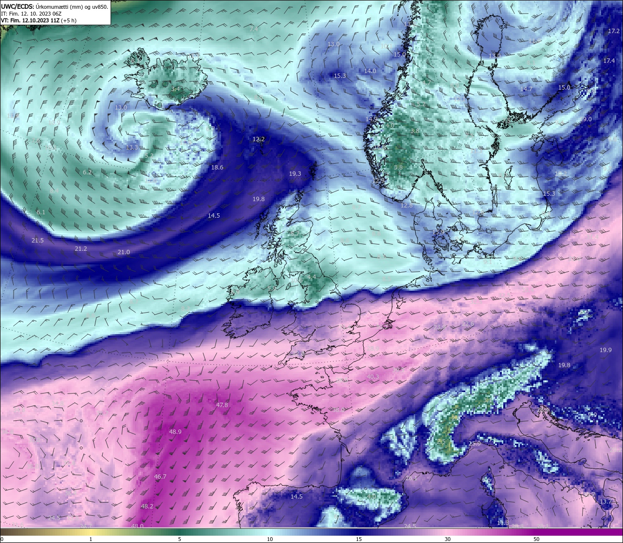This screenshot has width=623, height=543.
Task: Click the legend tick label 1
Action: [91, 539]
